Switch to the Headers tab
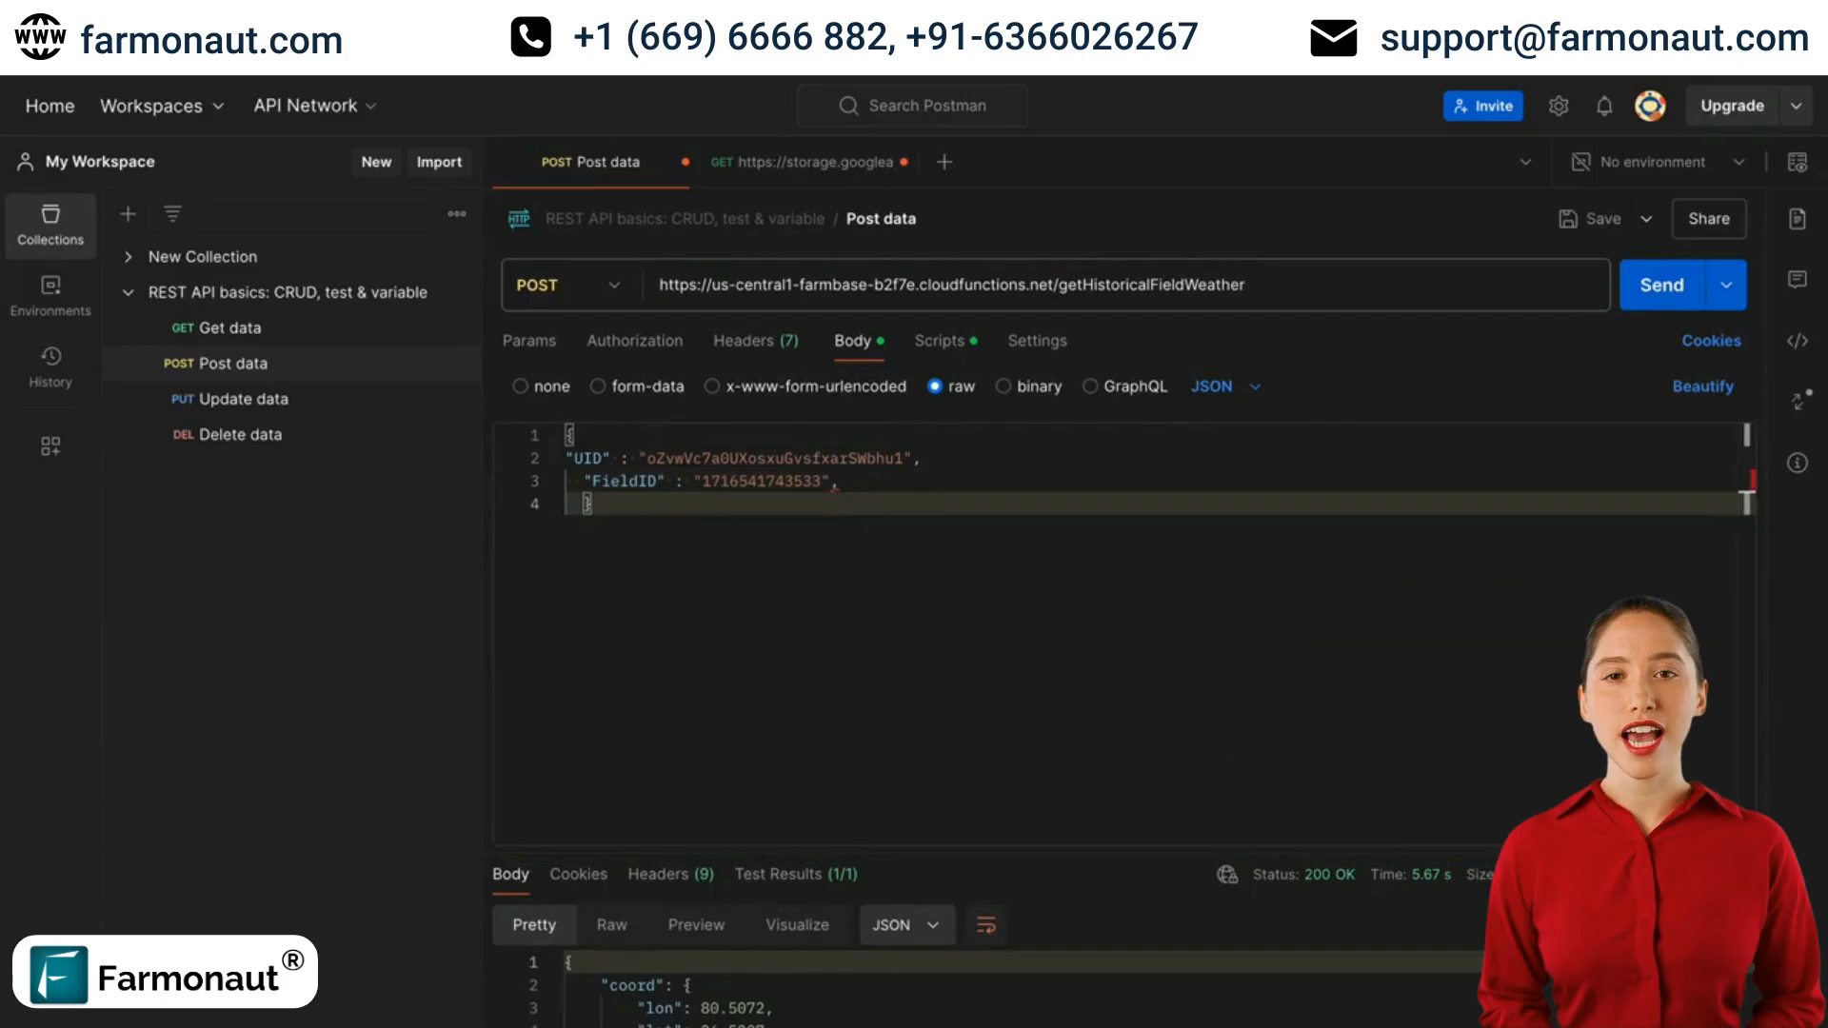Viewport: 1828px width, 1028px height. [755, 340]
